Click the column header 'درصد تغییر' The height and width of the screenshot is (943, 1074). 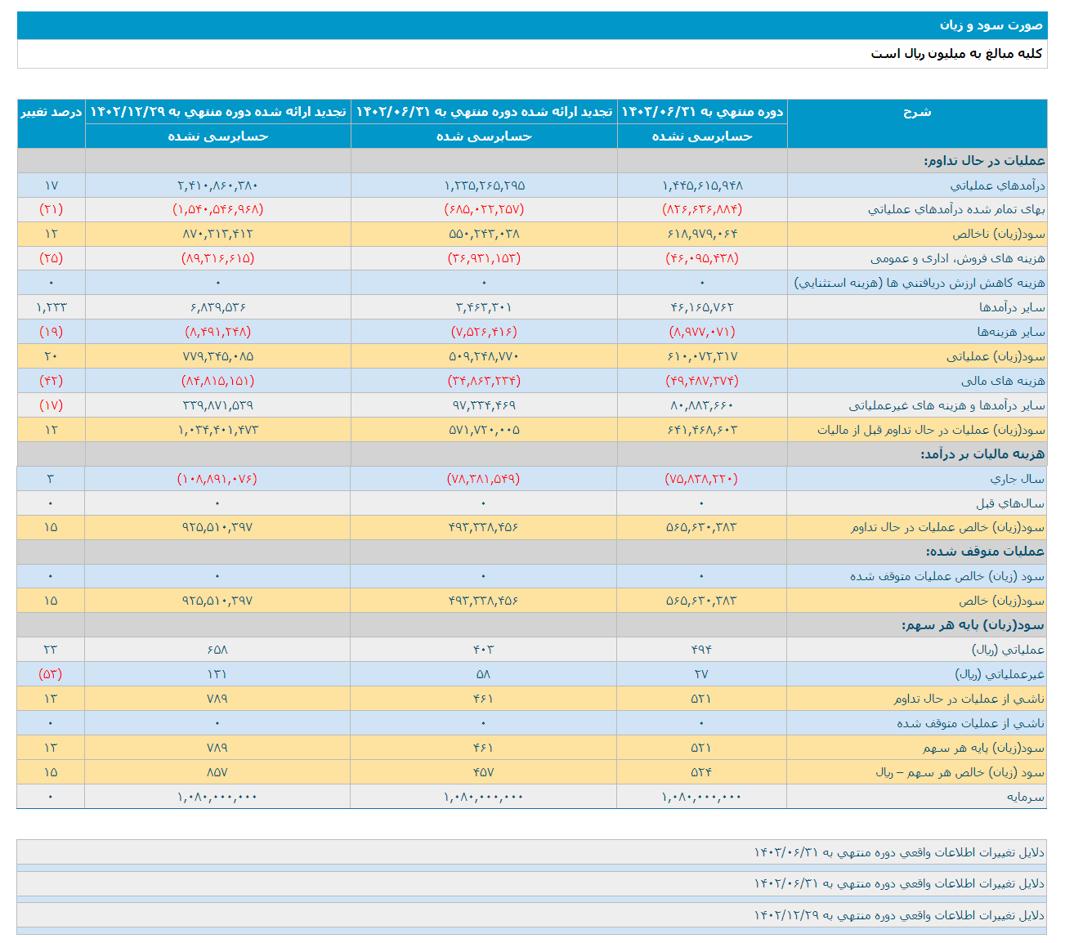coord(51,112)
